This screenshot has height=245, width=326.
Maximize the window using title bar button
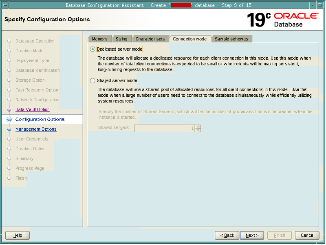320,5
